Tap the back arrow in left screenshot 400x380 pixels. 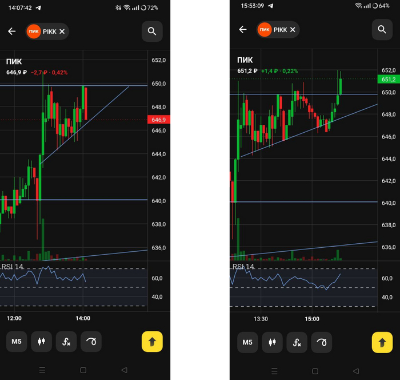point(12,31)
